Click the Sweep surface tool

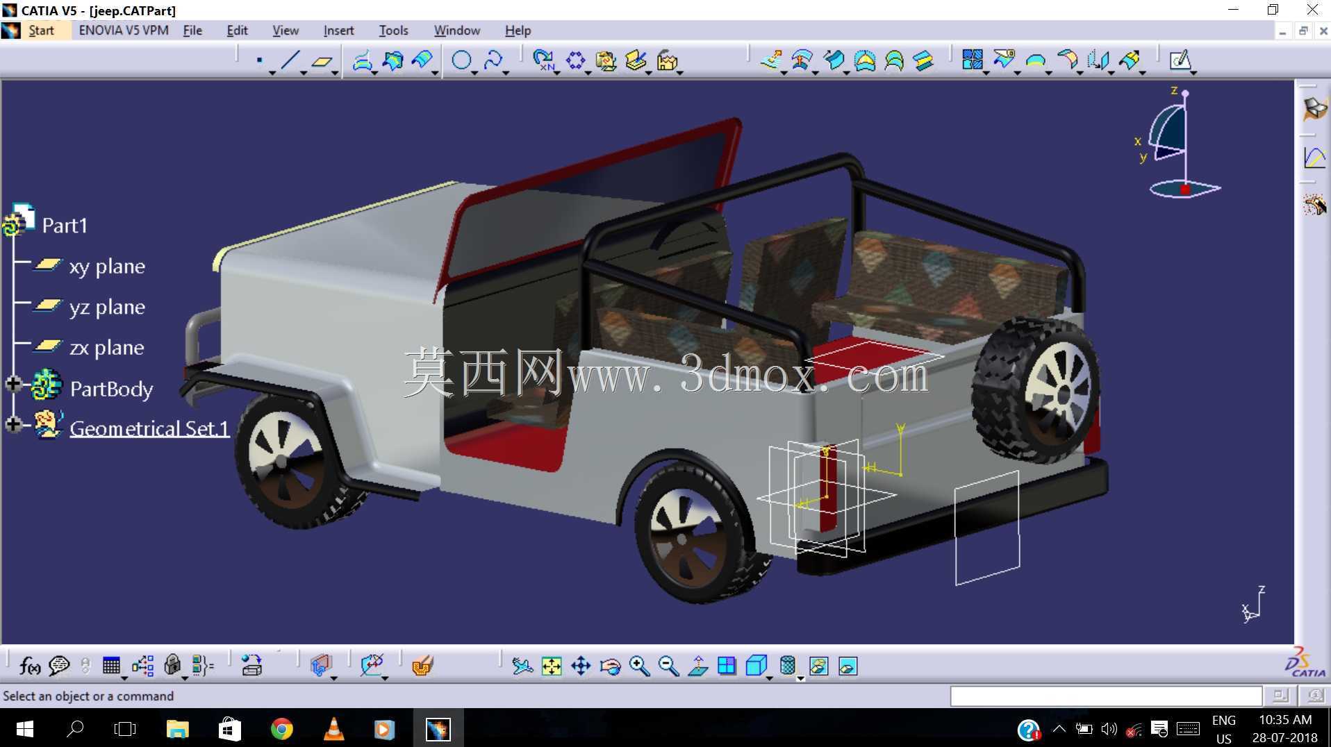click(x=834, y=60)
